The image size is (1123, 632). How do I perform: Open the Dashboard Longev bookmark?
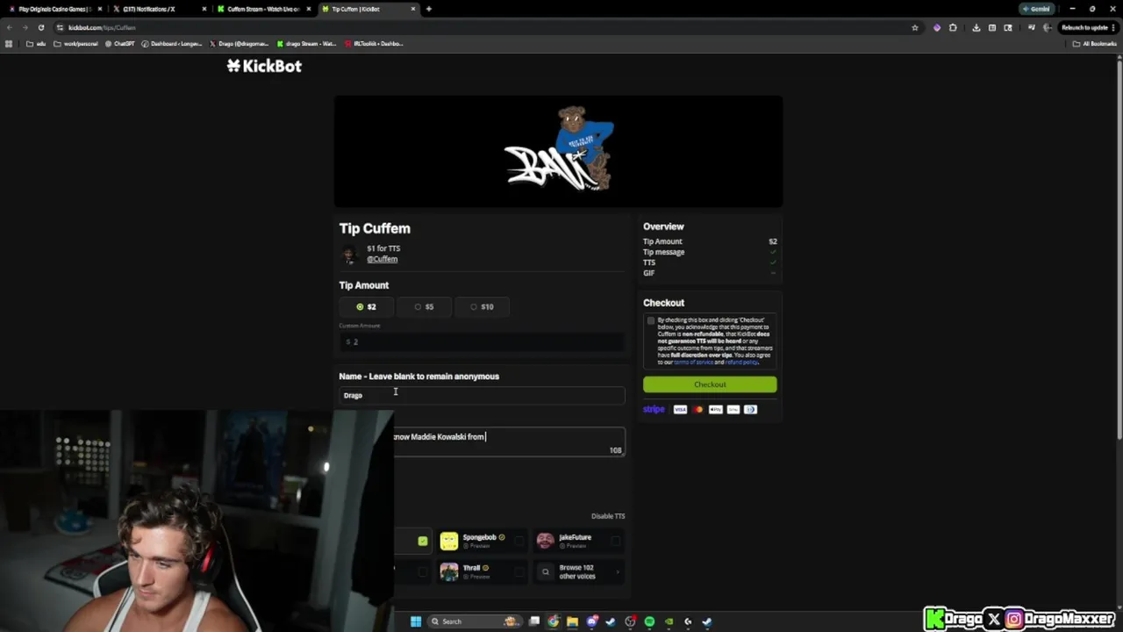(171, 43)
